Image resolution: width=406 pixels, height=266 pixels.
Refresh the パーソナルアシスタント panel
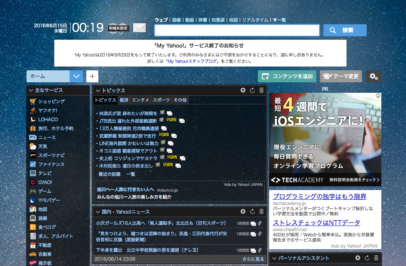click(x=367, y=258)
